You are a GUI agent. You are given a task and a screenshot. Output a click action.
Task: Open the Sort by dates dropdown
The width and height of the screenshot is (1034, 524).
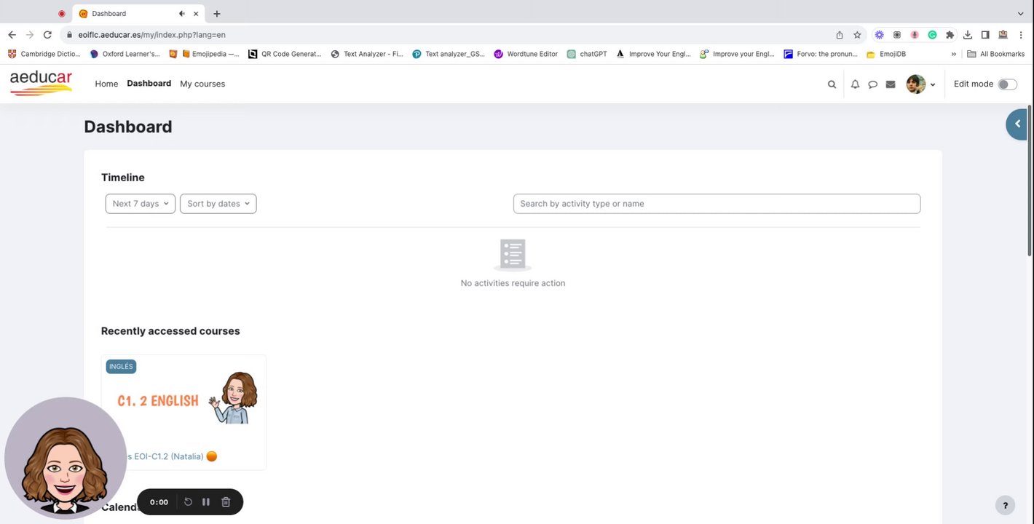218,204
